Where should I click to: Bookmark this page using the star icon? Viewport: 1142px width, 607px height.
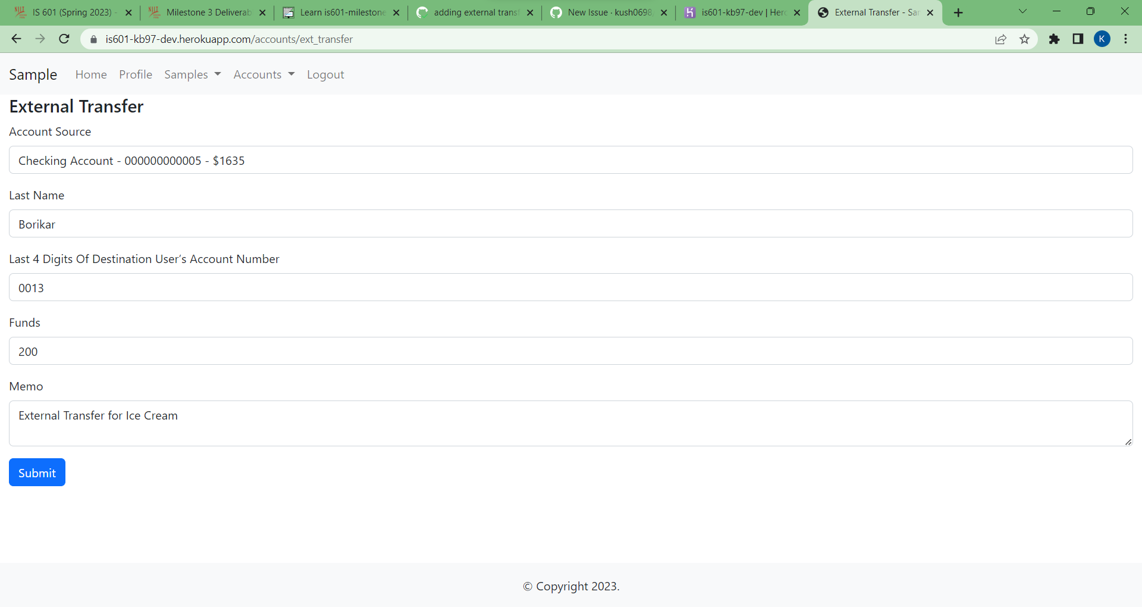(1025, 39)
